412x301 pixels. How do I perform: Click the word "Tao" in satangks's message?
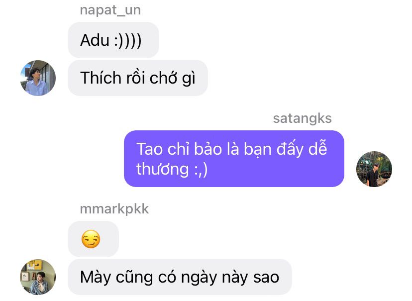click(149, 149)
